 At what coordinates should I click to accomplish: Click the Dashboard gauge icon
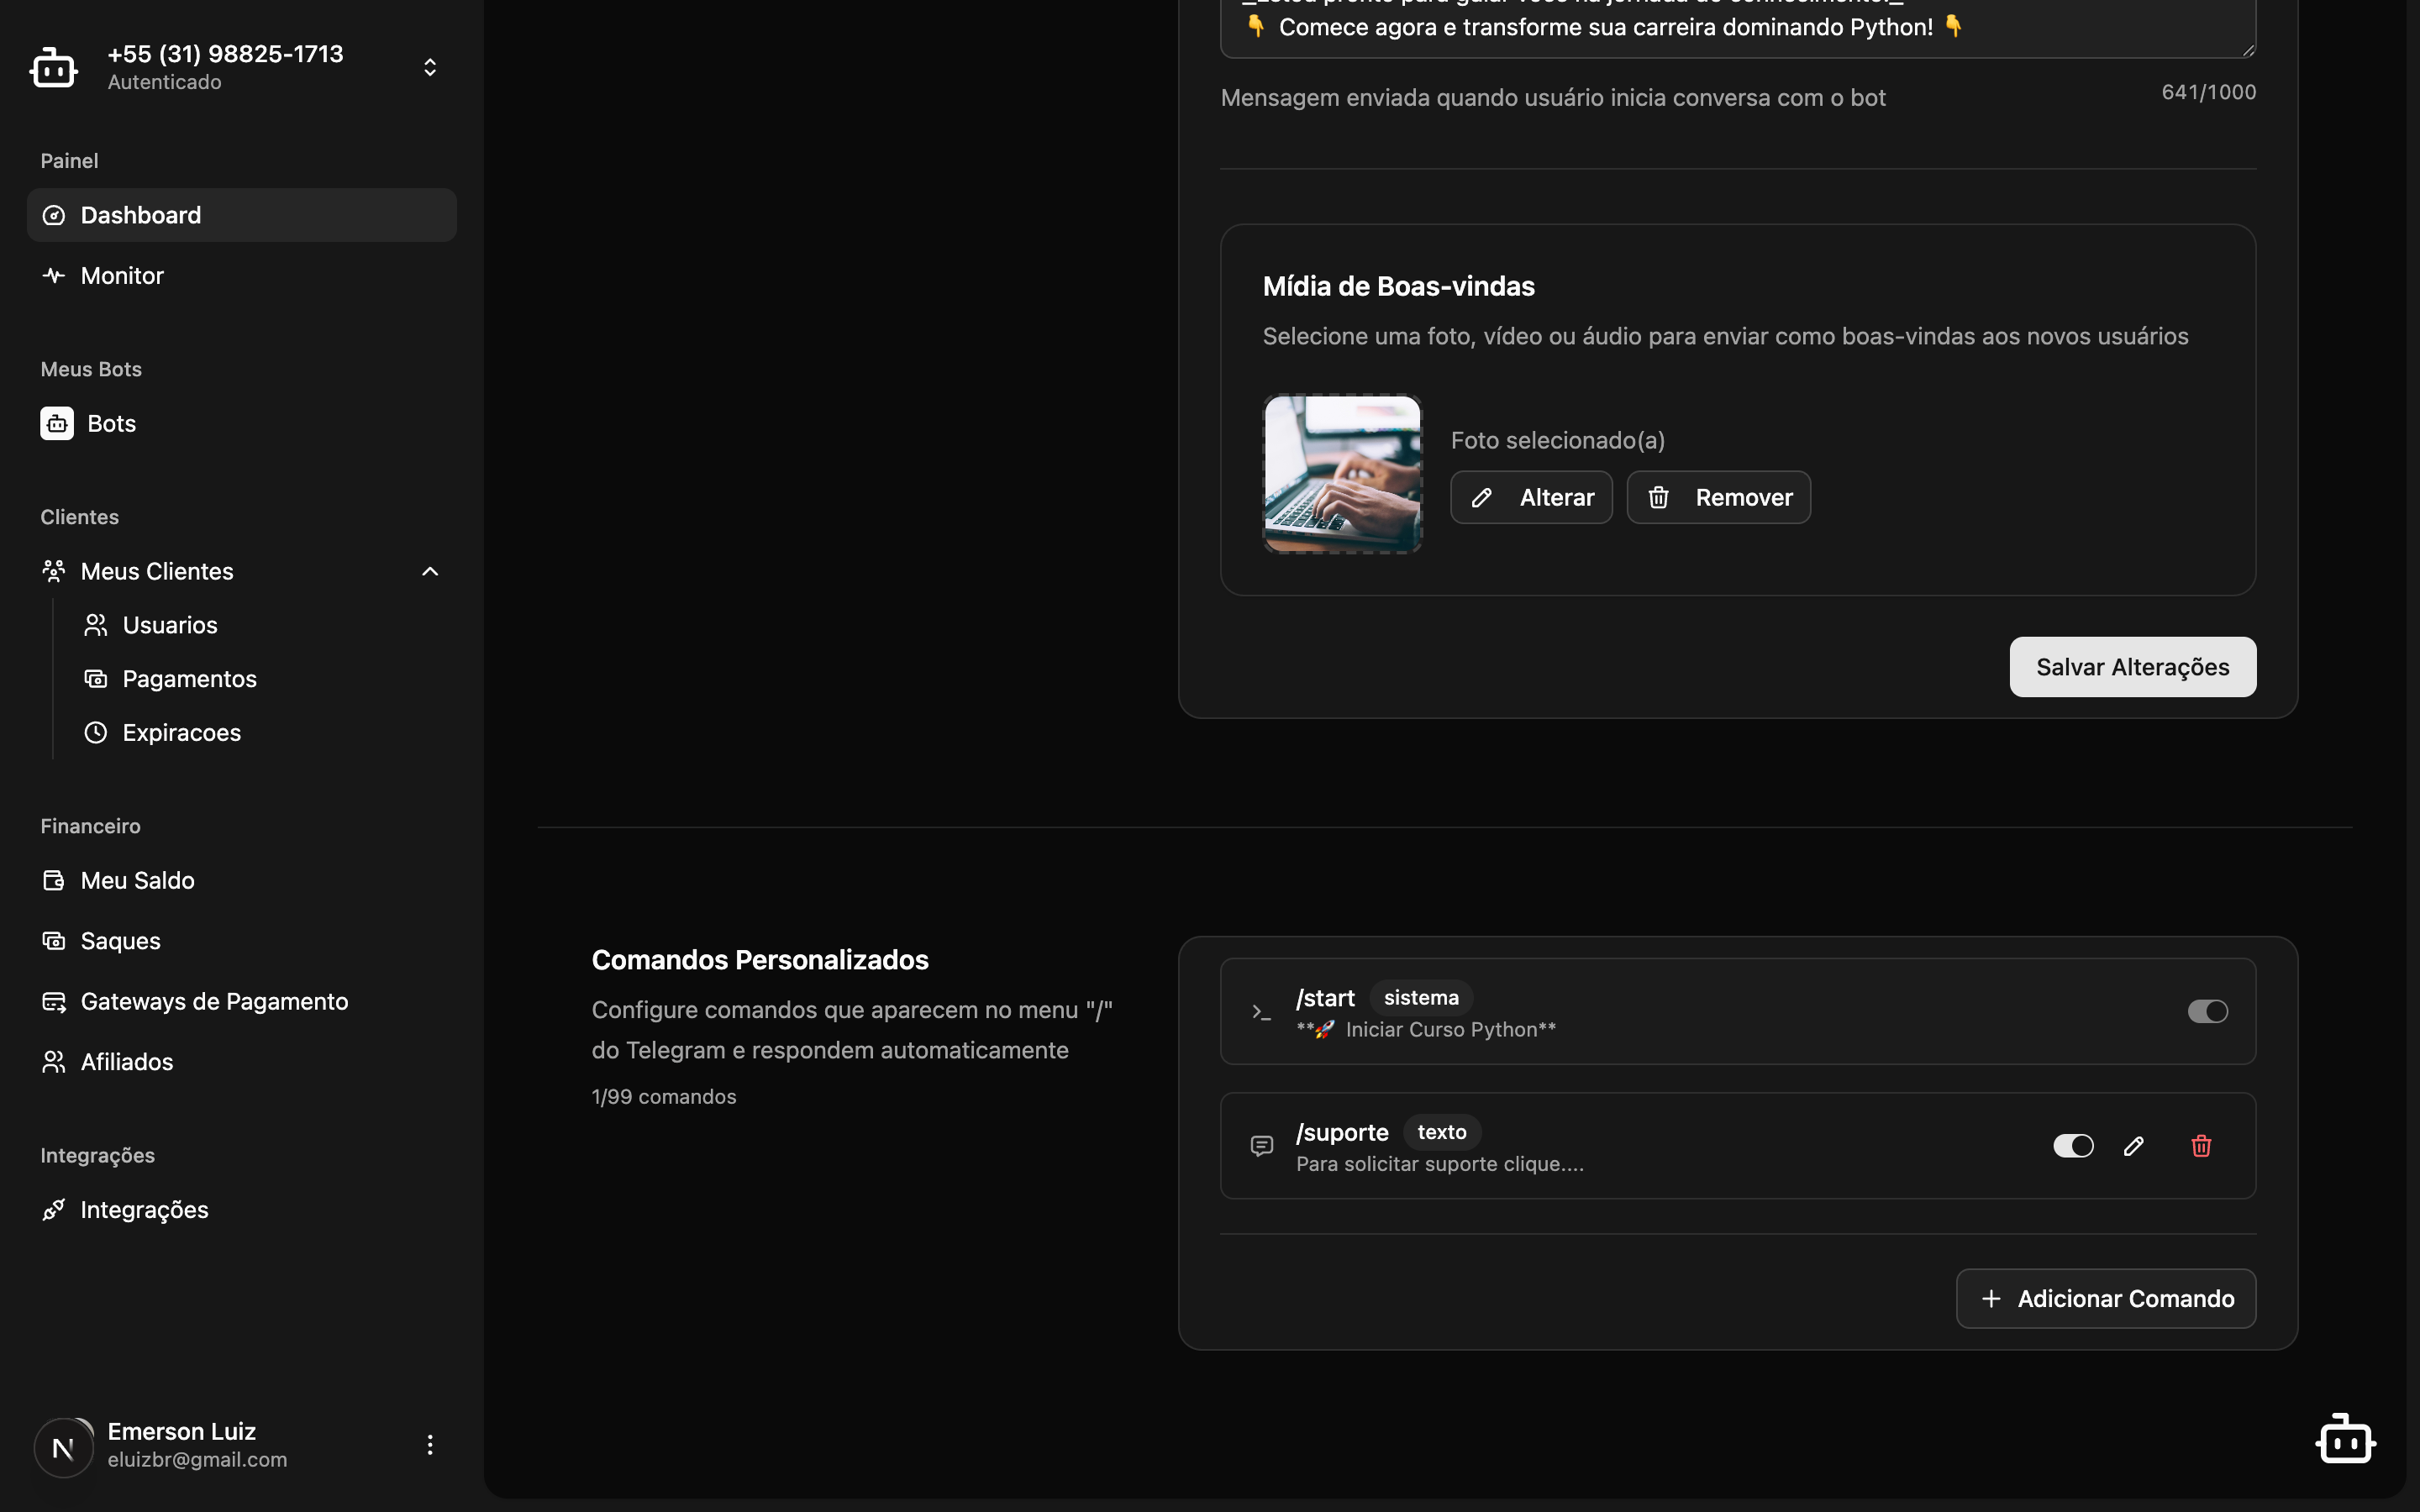pyautogui.click(x=54, y=215)
